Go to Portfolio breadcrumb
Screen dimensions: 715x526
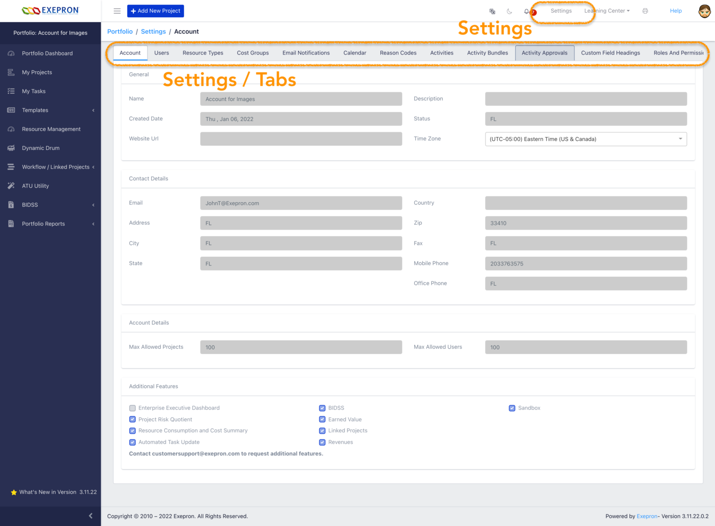[120, 31]
